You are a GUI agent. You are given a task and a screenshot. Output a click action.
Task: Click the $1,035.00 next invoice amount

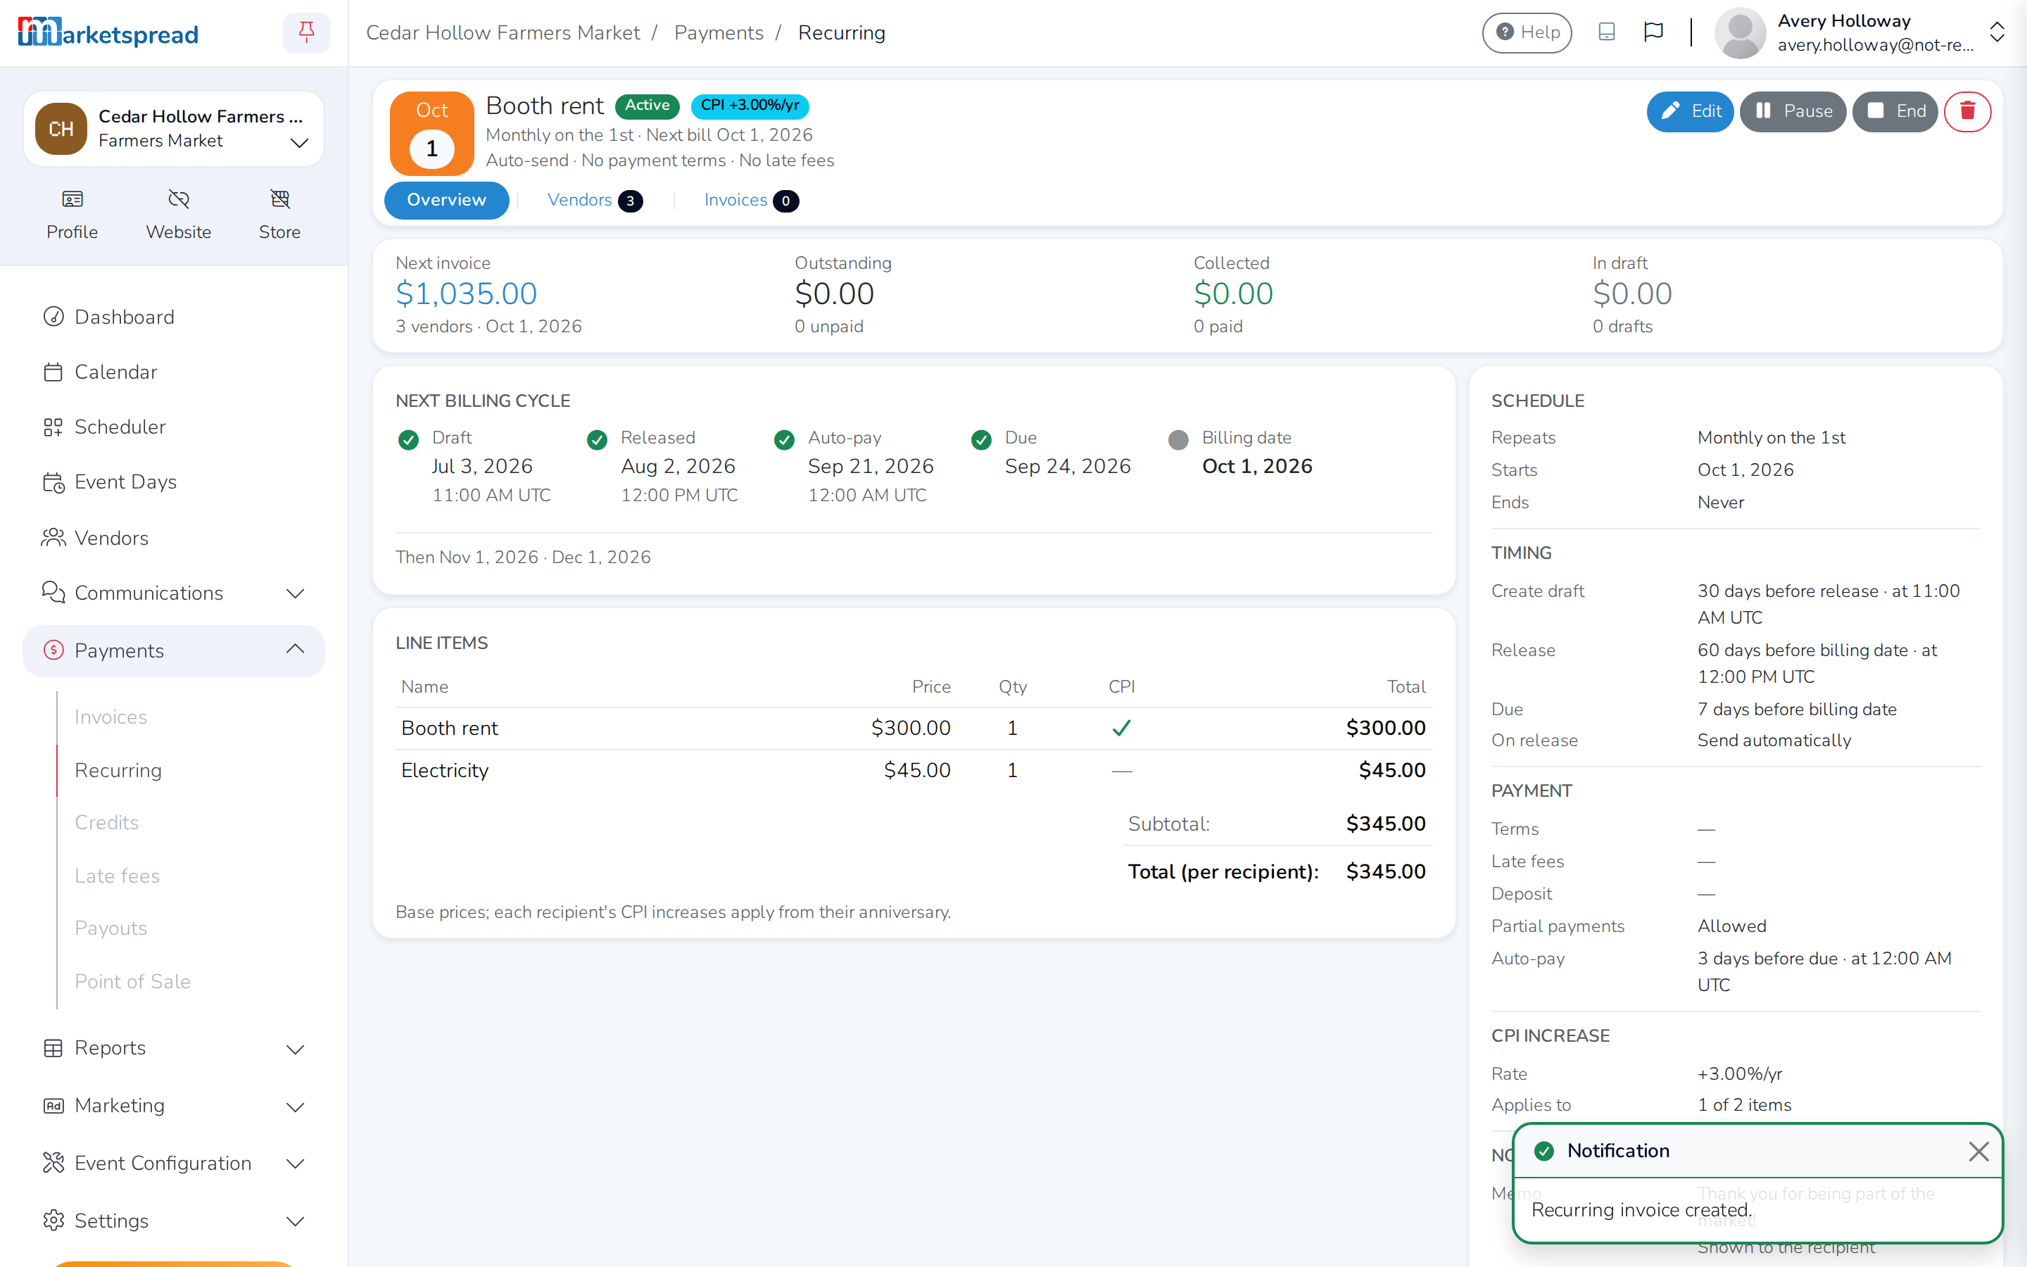(467, 294)
